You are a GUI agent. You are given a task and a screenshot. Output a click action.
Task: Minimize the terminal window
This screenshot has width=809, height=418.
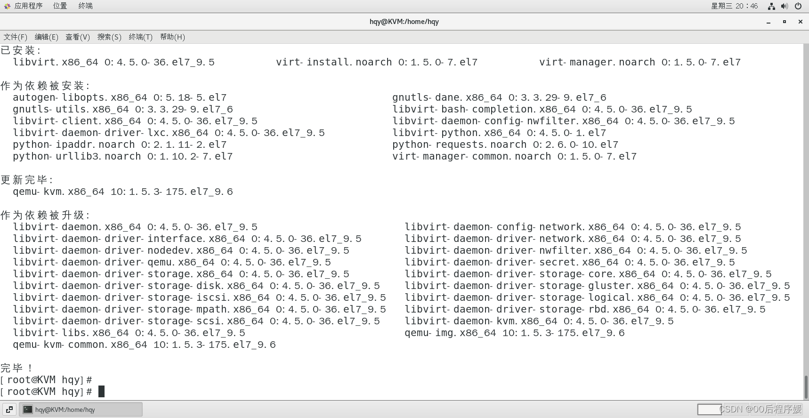[769, 22]
